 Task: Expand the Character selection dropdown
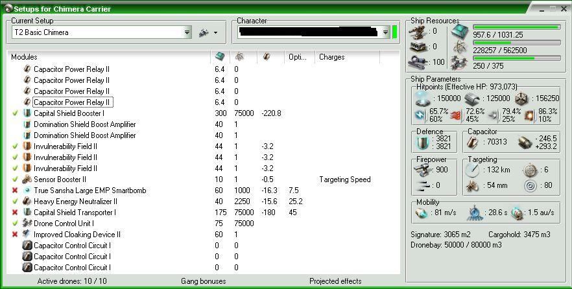point(386,32)
